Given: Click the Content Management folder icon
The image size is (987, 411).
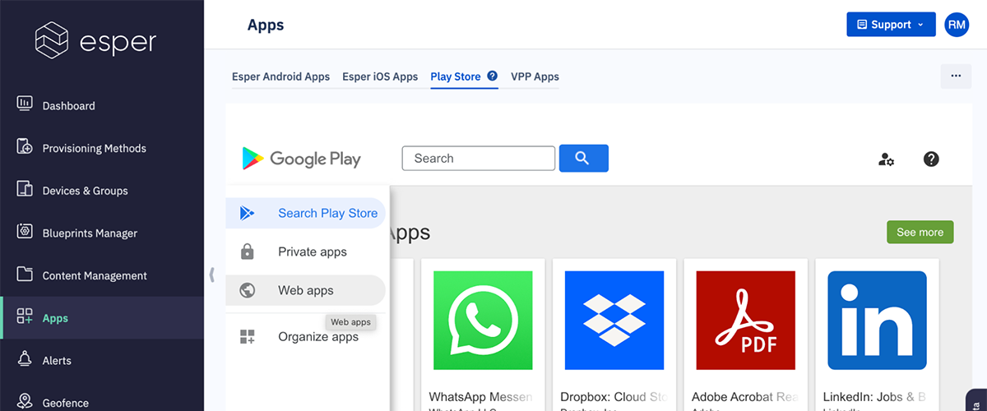Looking at the screenshot, I should [x=25, y=275].
